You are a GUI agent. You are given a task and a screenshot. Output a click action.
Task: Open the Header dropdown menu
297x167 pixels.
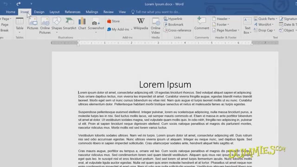pyautogui.click(x=221, y=19)
